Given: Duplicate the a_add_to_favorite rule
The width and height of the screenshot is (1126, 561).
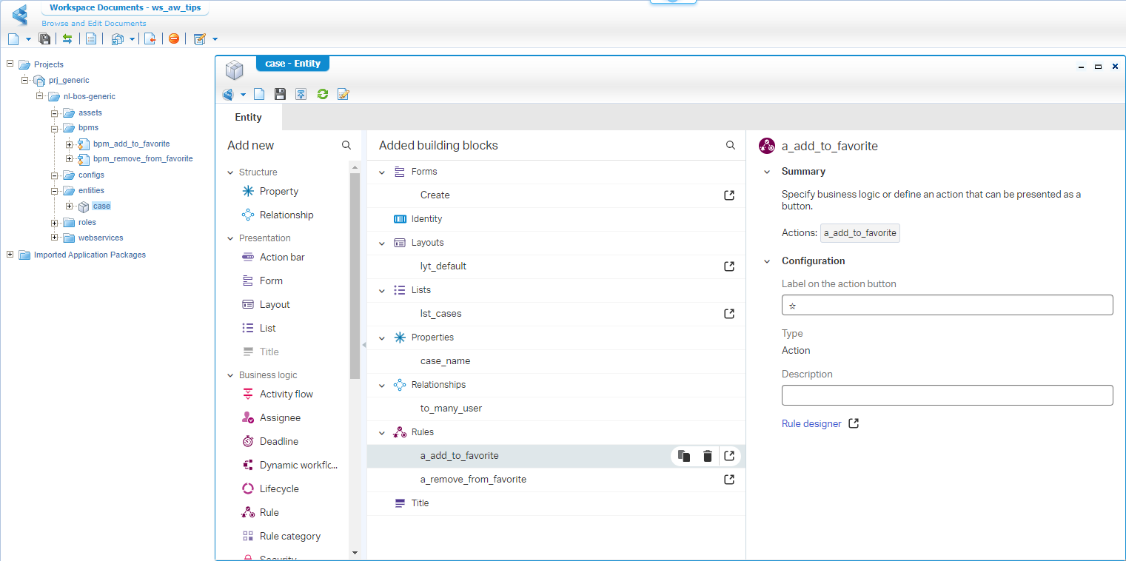Looking at the screenshot, I should coord(684,456).
